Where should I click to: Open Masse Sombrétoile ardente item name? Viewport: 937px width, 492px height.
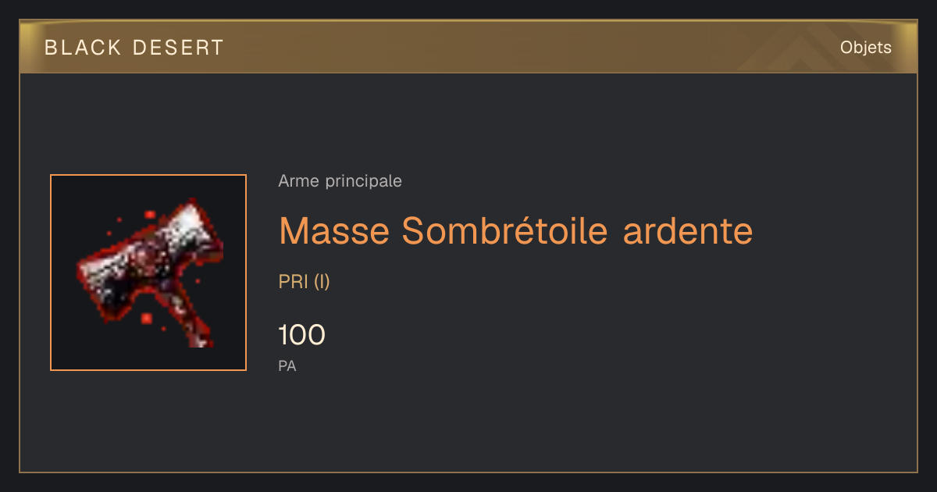[x=516, y=230]
